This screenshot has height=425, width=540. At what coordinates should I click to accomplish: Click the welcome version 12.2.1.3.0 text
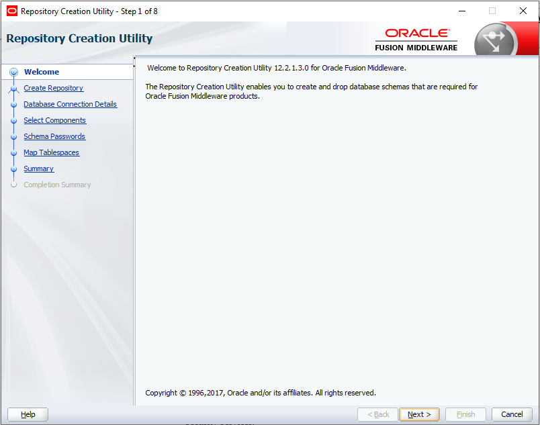[x=277, y=68]
